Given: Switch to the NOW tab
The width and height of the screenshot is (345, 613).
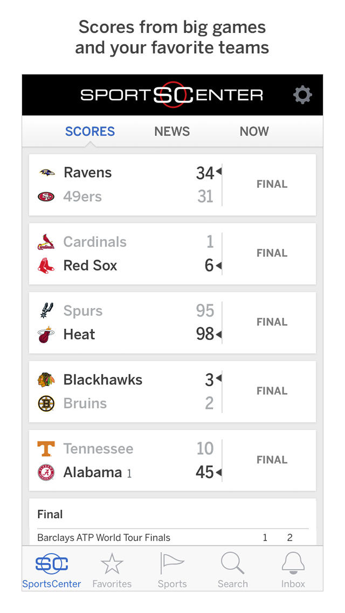Looking at the screenshot, I should 254,131.
